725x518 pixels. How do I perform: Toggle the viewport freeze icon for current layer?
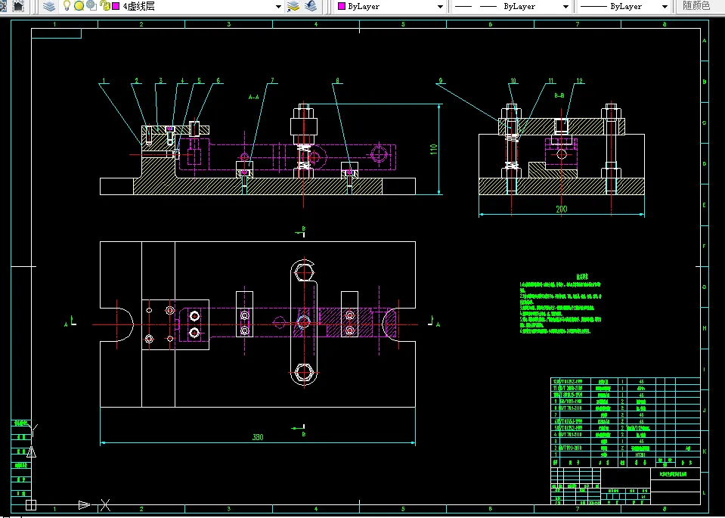91,6
